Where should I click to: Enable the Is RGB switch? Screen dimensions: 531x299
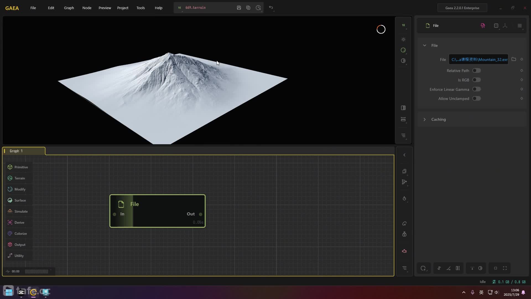(476, 80)
